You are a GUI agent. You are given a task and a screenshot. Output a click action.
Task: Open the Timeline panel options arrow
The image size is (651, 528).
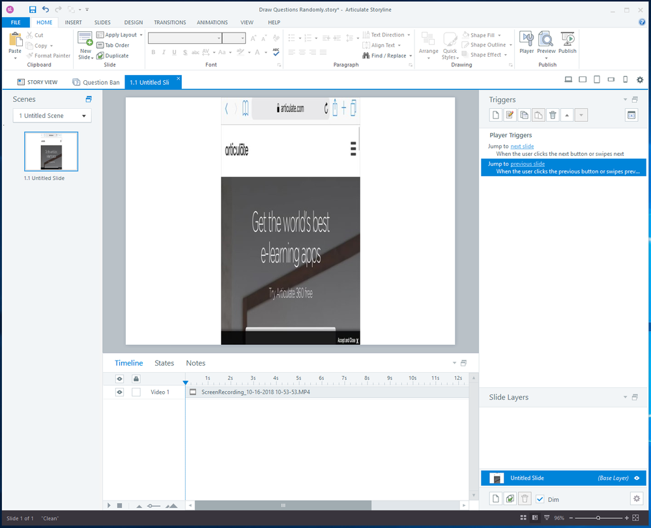(454, 362)
